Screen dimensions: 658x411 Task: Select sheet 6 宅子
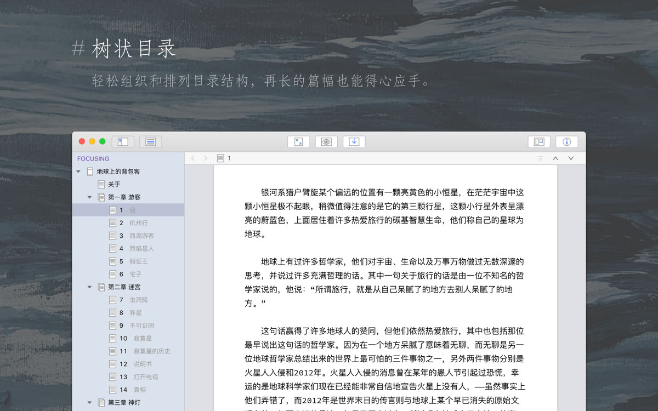(x=128, y=274)
